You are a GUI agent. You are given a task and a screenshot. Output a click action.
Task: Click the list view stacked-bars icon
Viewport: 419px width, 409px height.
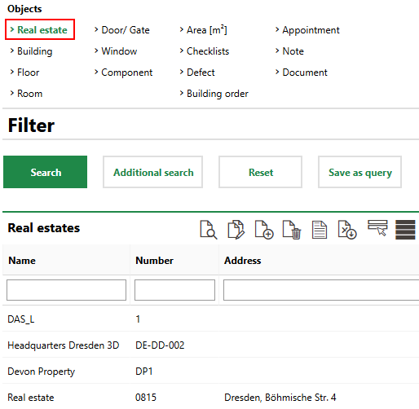405,230
